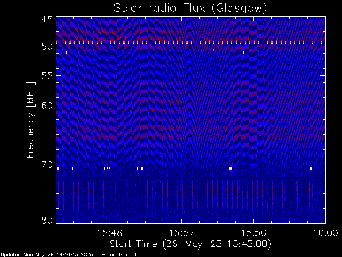The height and width of the screenshot is (257, 342).
Task: Click the 80 frequency tick label
Action: coord(47,220)
